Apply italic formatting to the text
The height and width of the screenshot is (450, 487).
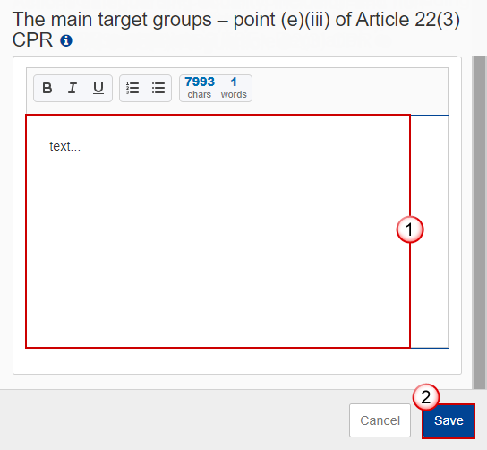pyautogui.click(x=73, y=88)
